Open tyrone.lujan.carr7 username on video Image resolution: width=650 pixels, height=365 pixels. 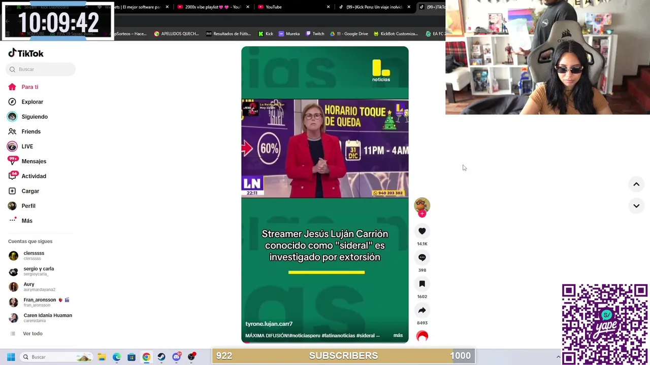[x=269, y=324]
